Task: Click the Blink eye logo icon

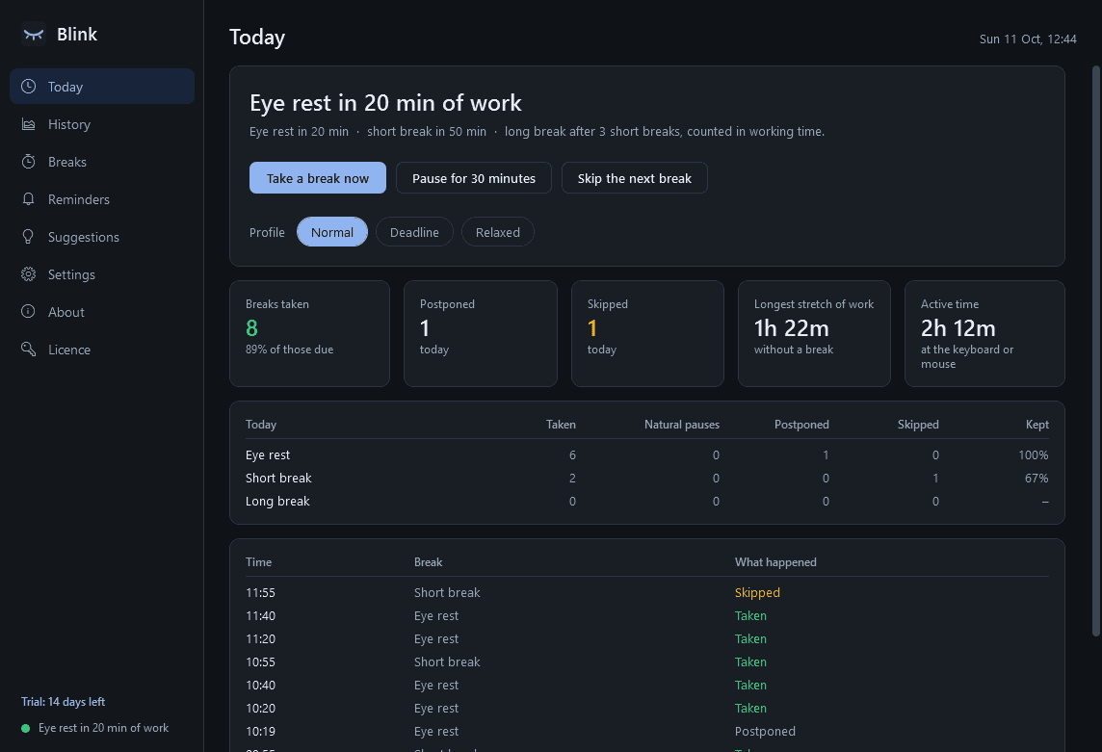Action: pyautogui.click(x=33, y=34)
